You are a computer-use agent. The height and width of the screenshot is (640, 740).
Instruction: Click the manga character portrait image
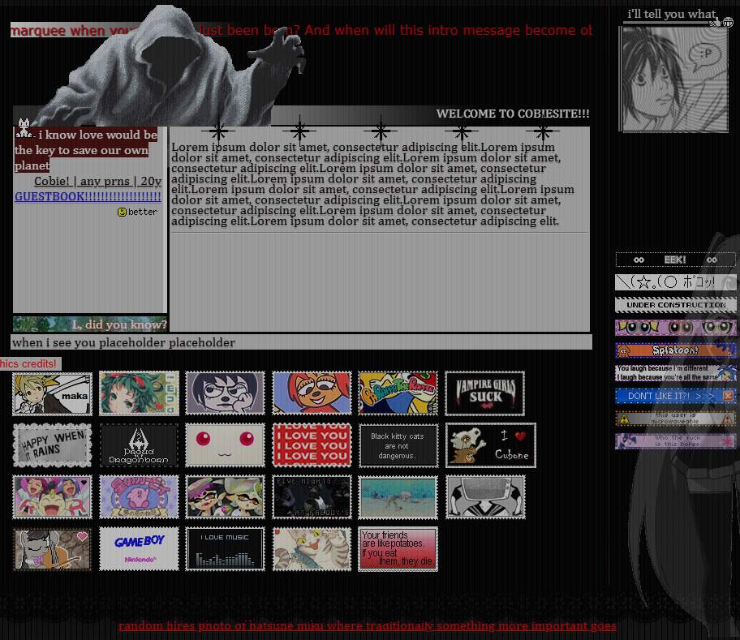(674, 79)
